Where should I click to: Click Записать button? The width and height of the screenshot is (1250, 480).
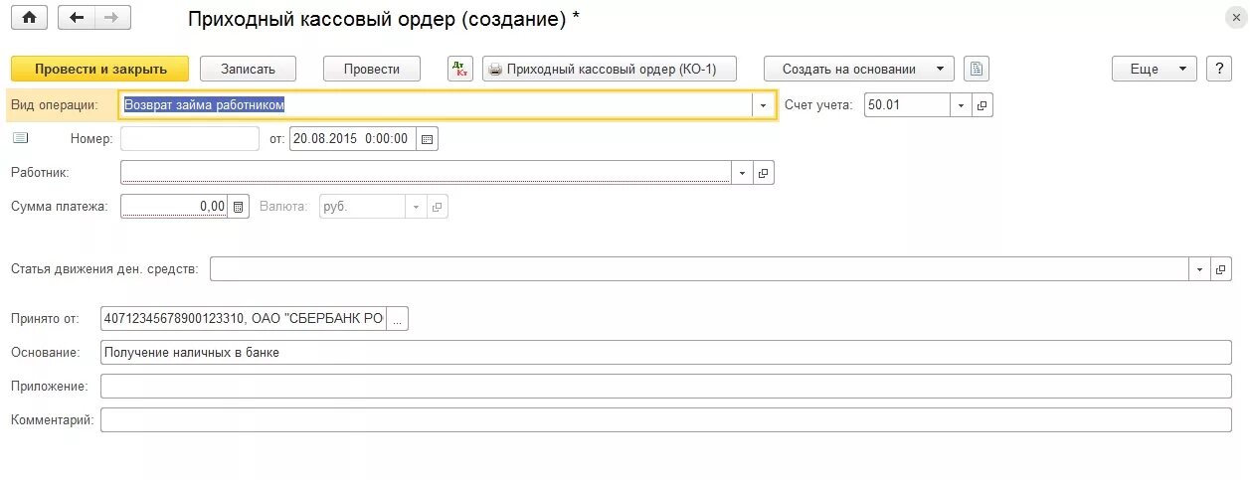(x=249, y=69)
